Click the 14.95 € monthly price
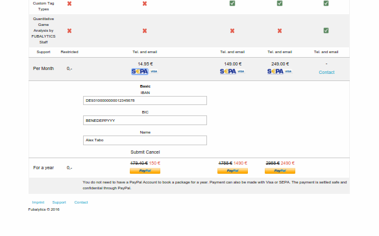Viewport: 379px width, 236px height. tap(145, 64)
